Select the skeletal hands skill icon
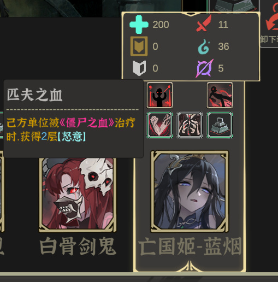Screen dimensions: 278x282 [190, 125]
